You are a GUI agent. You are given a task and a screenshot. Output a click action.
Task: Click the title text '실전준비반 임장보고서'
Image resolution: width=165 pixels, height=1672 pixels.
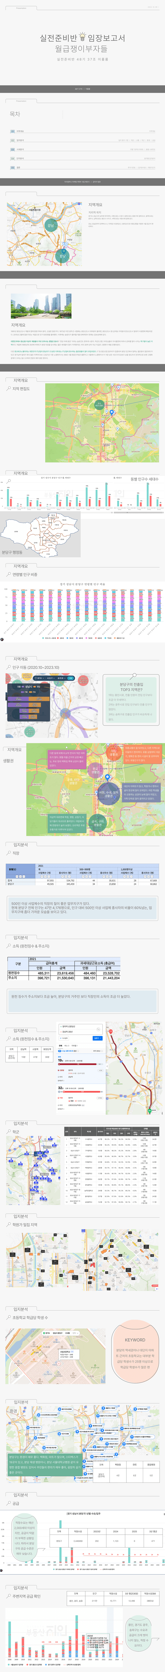click(x=82, y=38)
